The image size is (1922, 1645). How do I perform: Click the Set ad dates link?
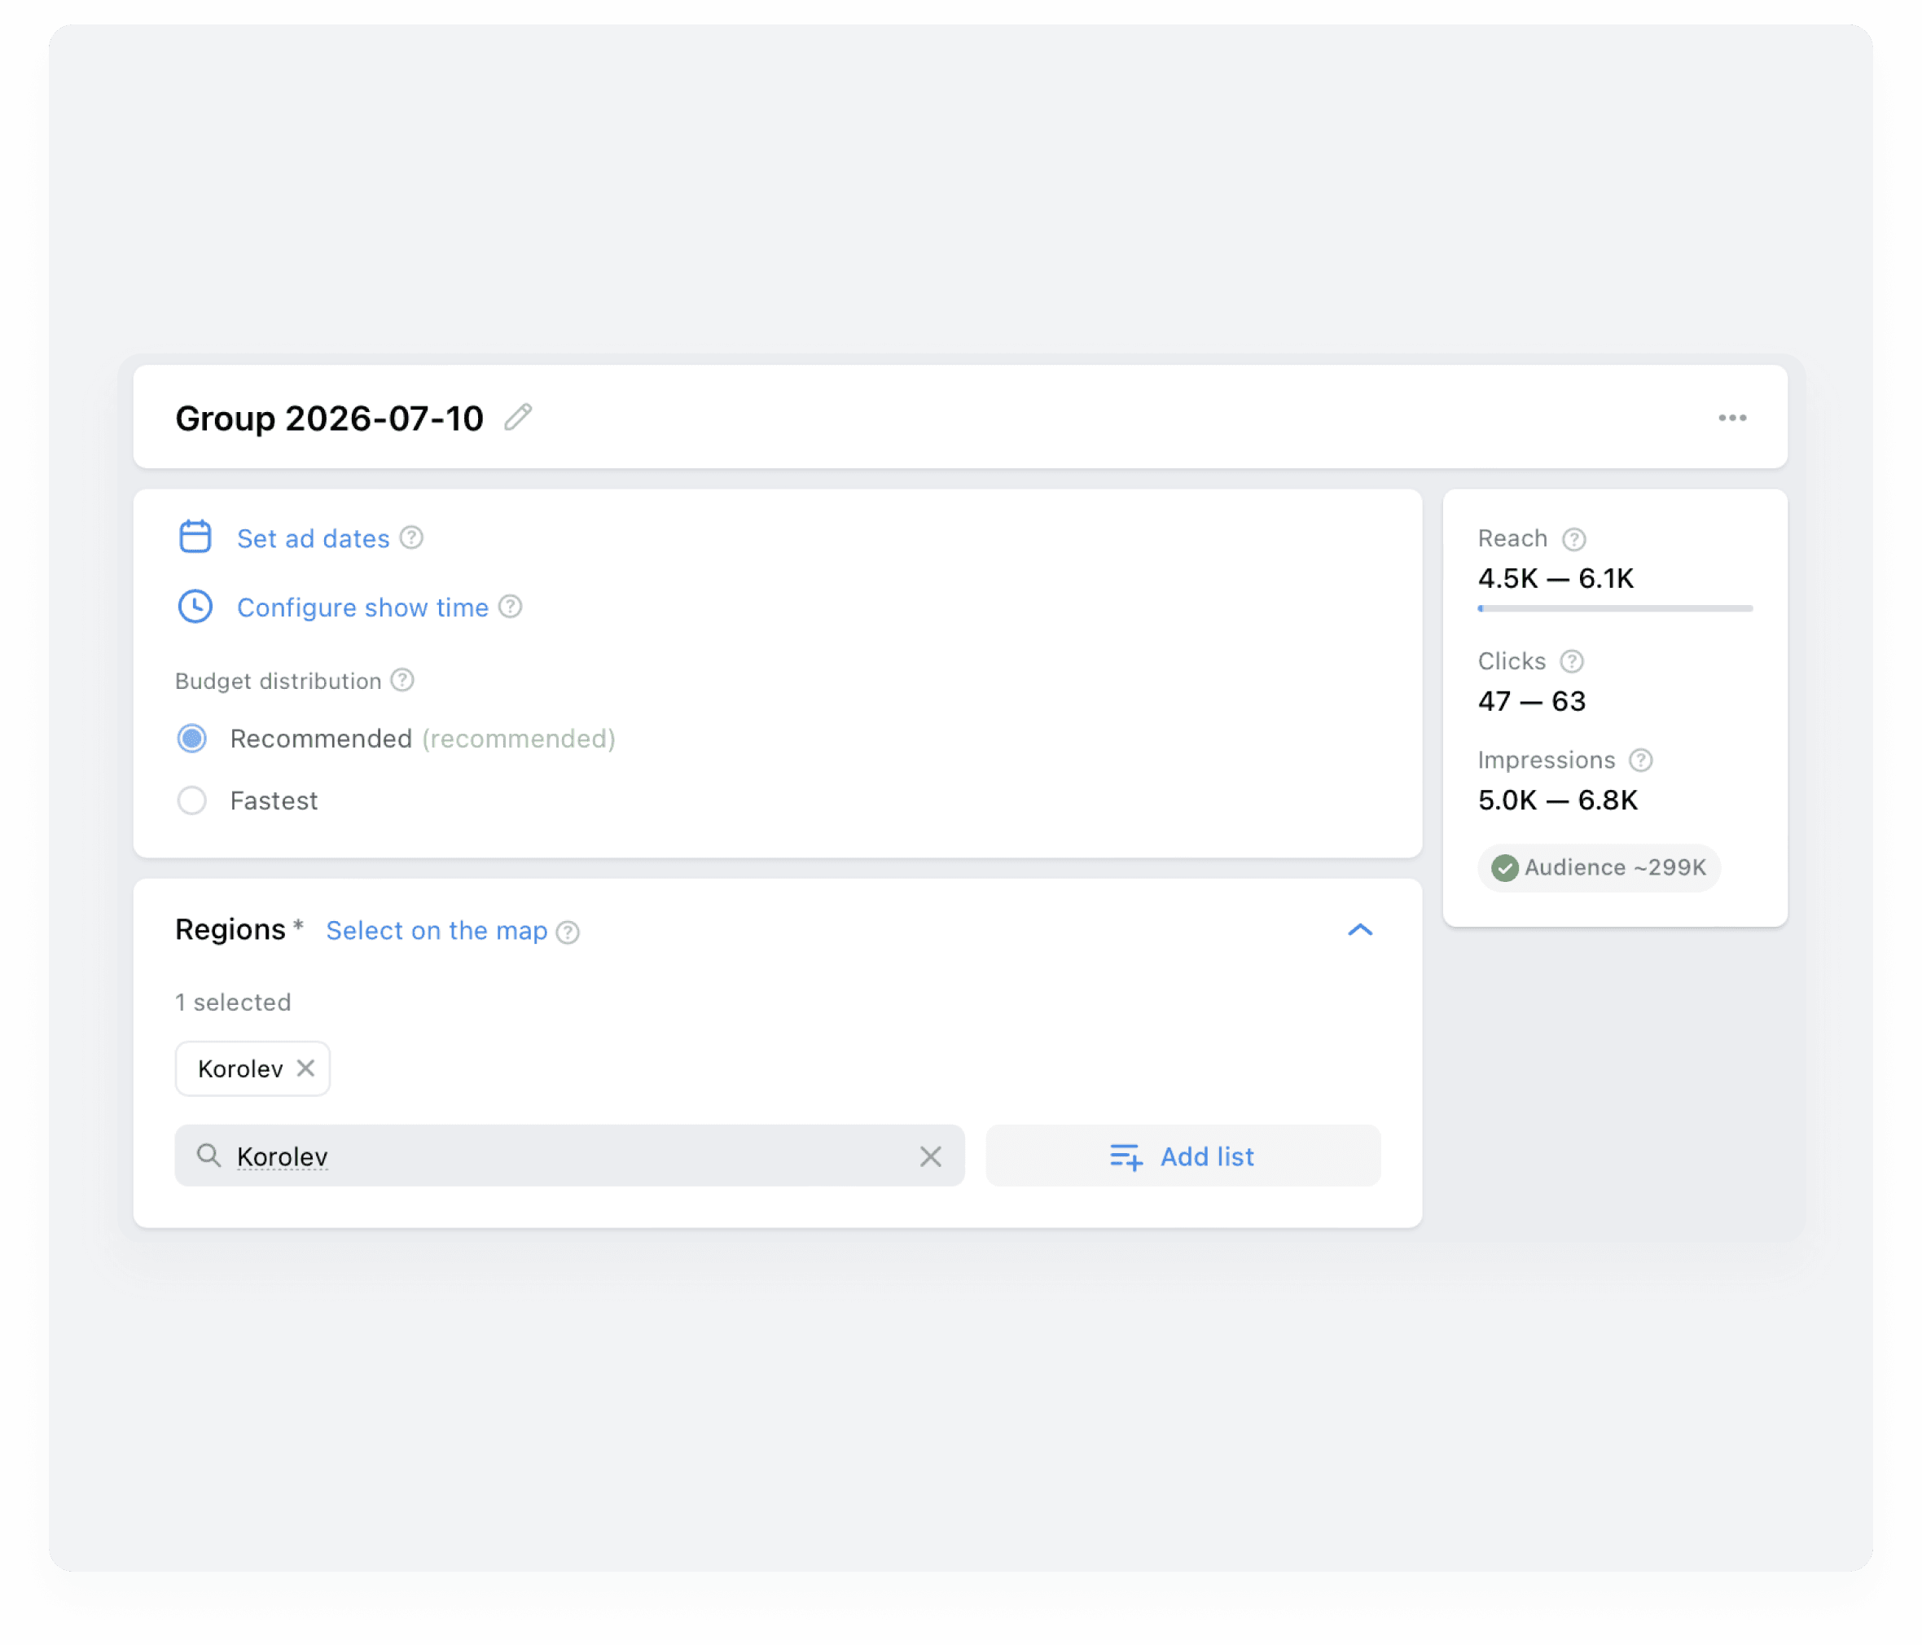tap(314, 538)
